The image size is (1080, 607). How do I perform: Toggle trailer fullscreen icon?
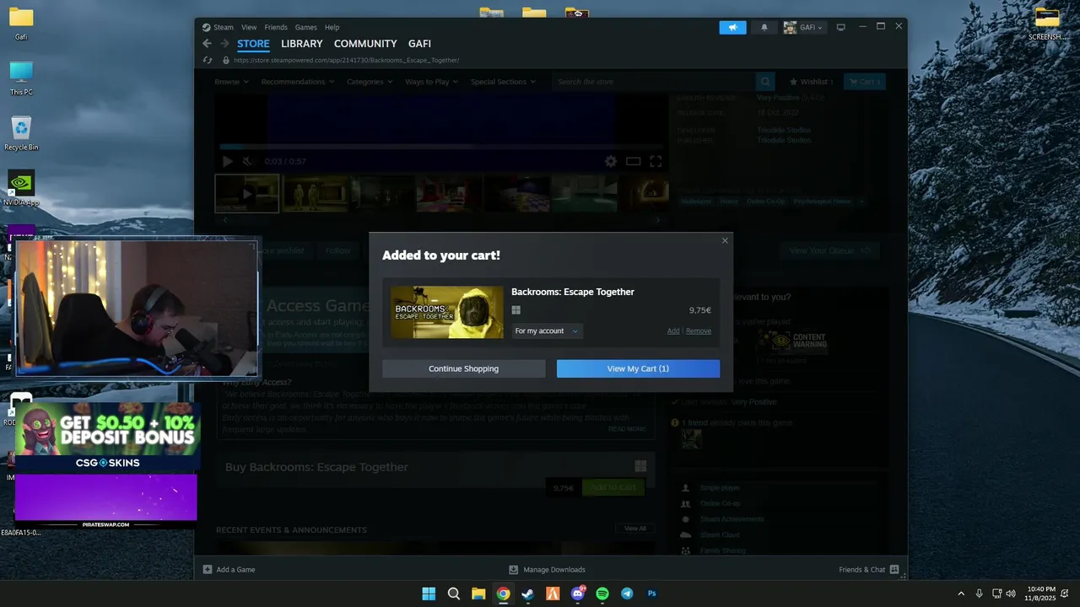[656, 161]
